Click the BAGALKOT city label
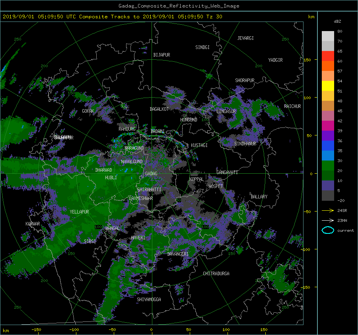Image resolution: width=358 pixels, height=335 pixels. pos(159,109)
